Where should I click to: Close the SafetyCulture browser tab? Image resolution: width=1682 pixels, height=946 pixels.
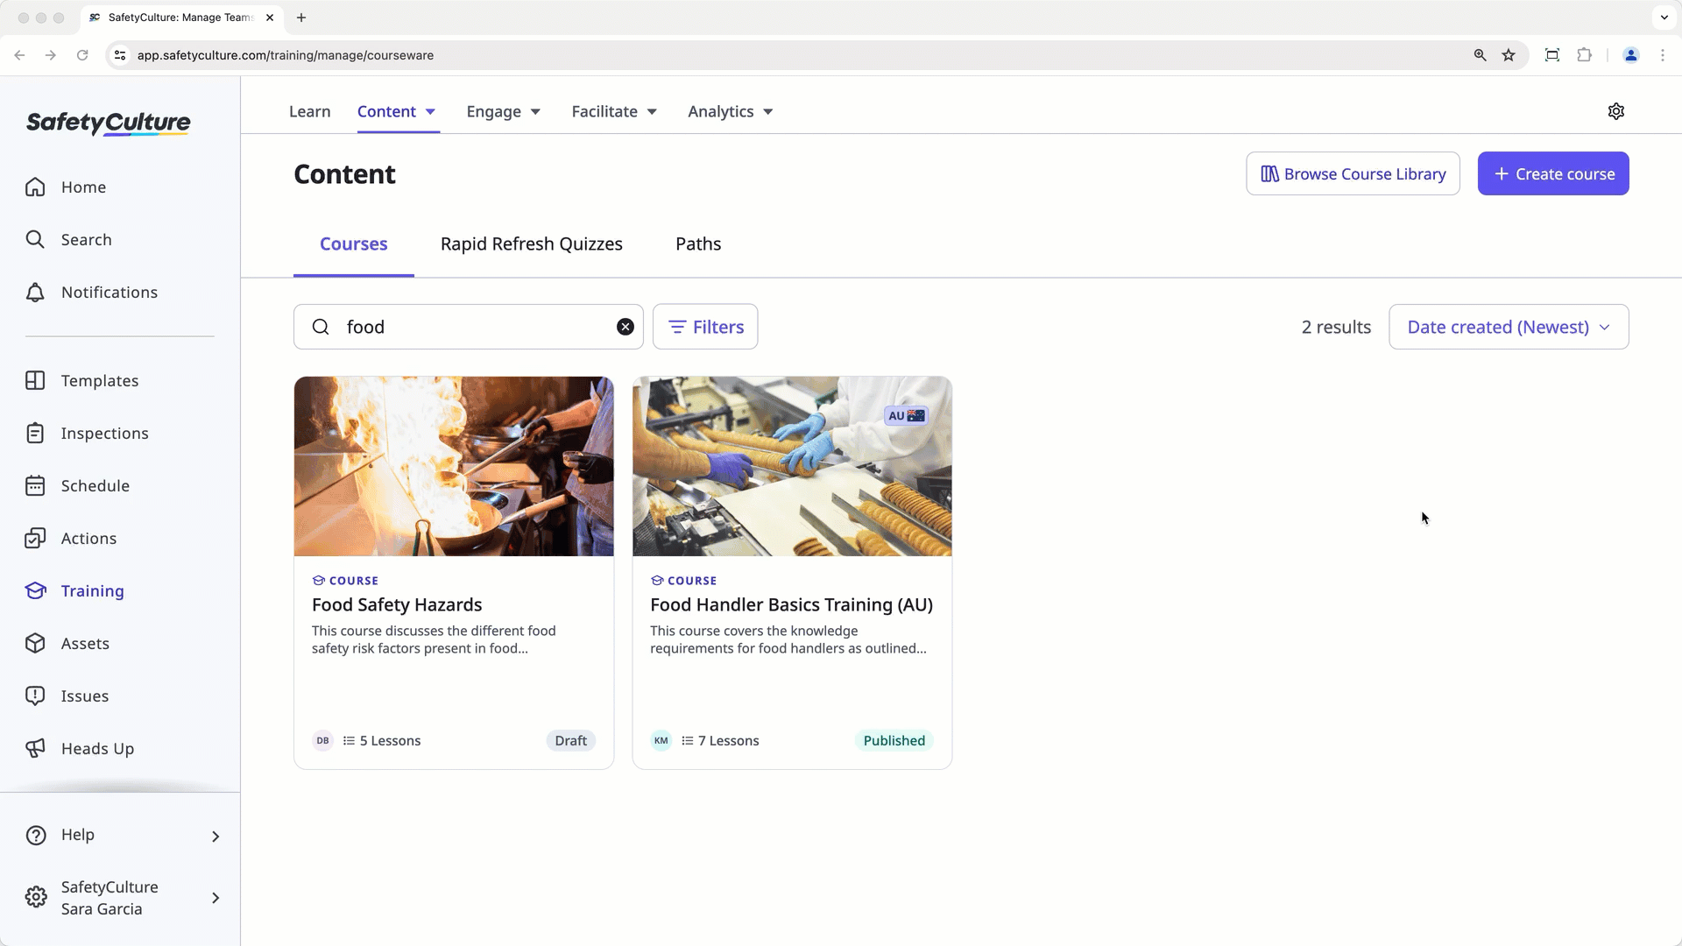(270, 18)
